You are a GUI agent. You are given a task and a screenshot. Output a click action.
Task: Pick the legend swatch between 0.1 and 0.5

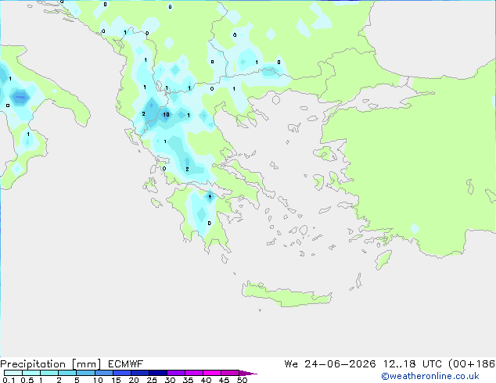click(x=13, y=373)
